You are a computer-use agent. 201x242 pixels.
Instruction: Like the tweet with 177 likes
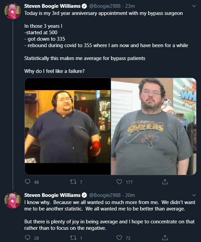coord(119,182)
